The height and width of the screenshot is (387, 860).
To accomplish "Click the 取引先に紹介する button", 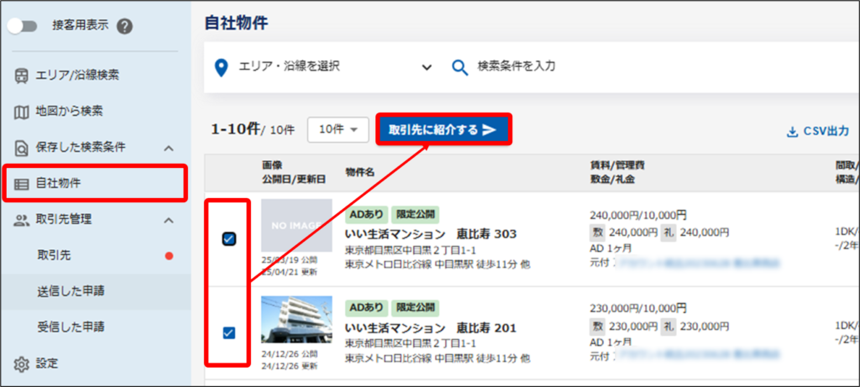I will tap(443, 130).
